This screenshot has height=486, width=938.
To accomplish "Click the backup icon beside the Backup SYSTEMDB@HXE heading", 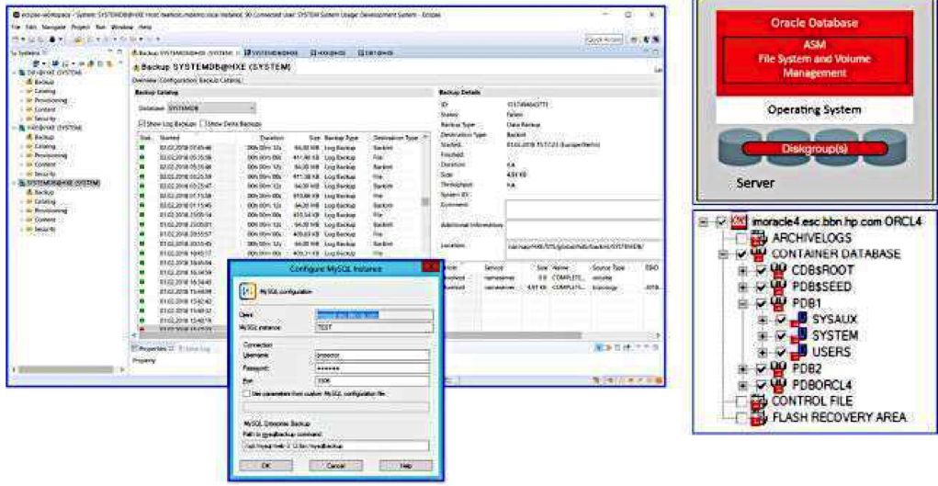I will coord(136,67).
